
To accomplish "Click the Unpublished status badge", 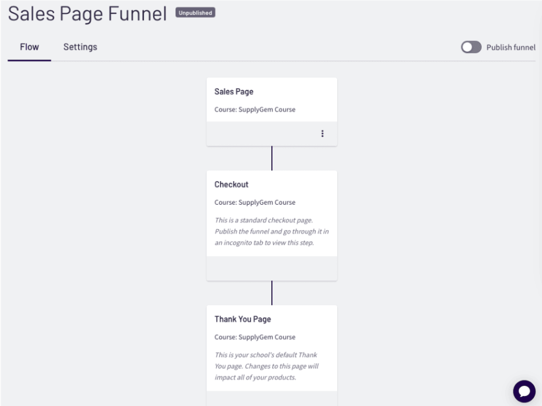I will click(195, 12).
